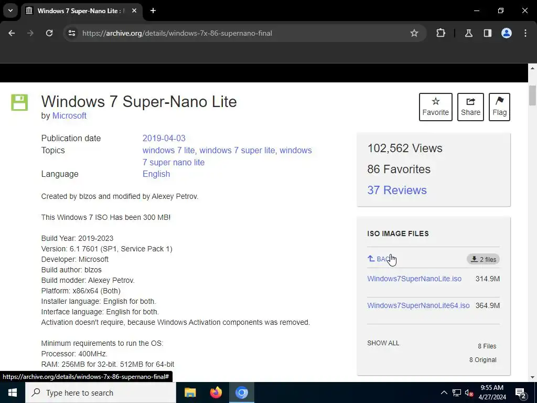Viewport: 537px width, 403px height.
Task: Click the 314.9M file size
Action: coord(488,279)
